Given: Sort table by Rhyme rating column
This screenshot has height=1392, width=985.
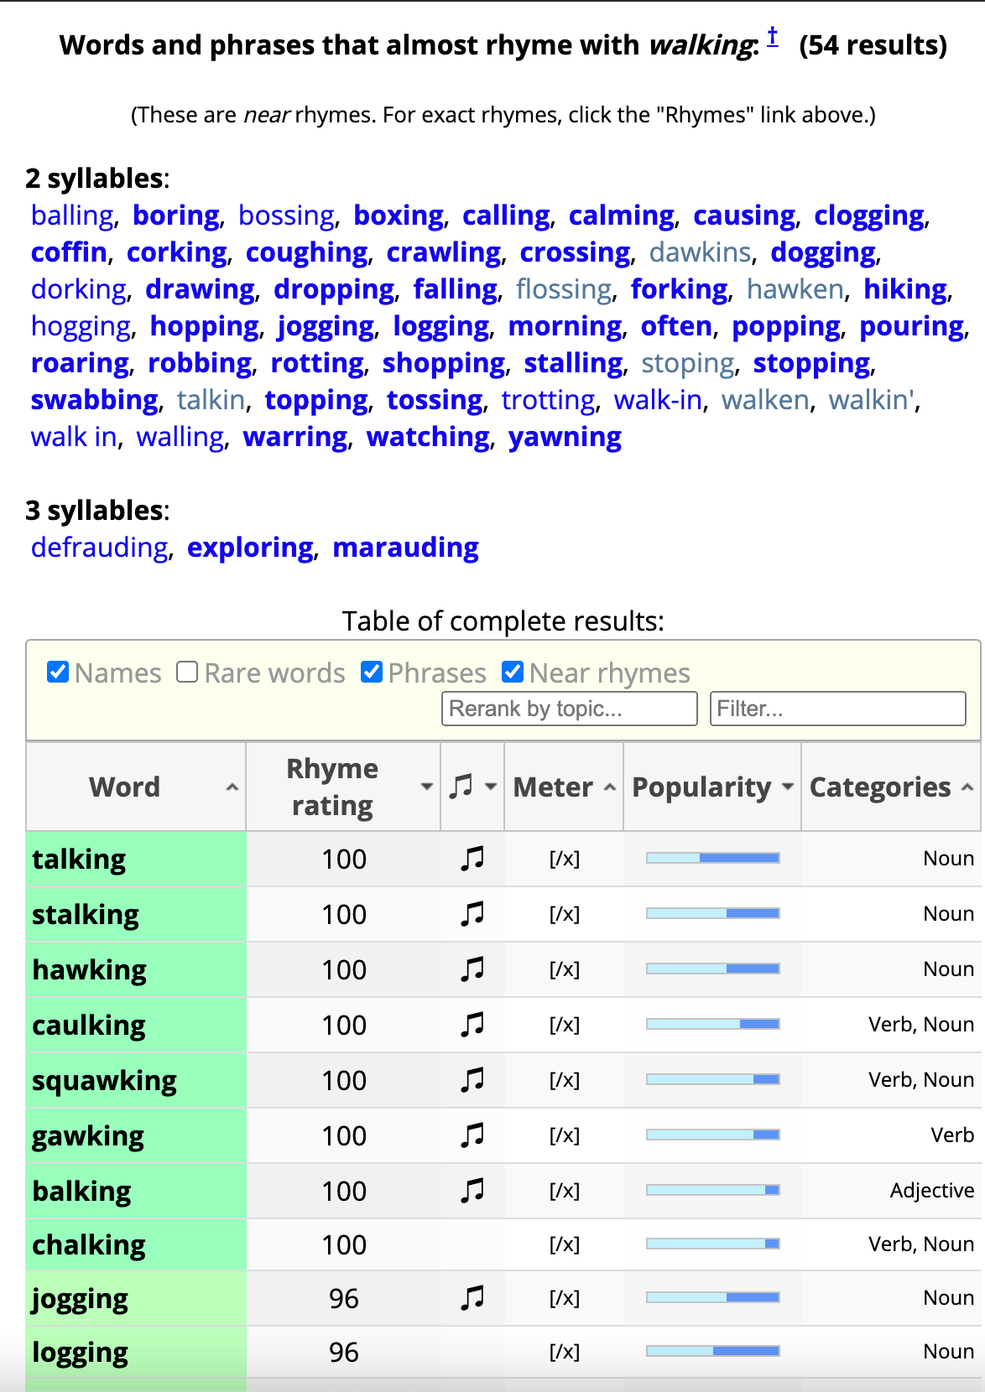Looking at the screenshot, I should tap(343, 787).
